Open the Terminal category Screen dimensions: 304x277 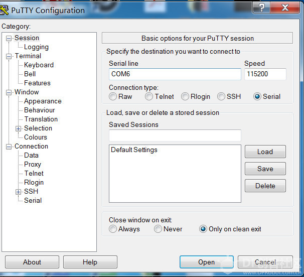tap(28, 56)
